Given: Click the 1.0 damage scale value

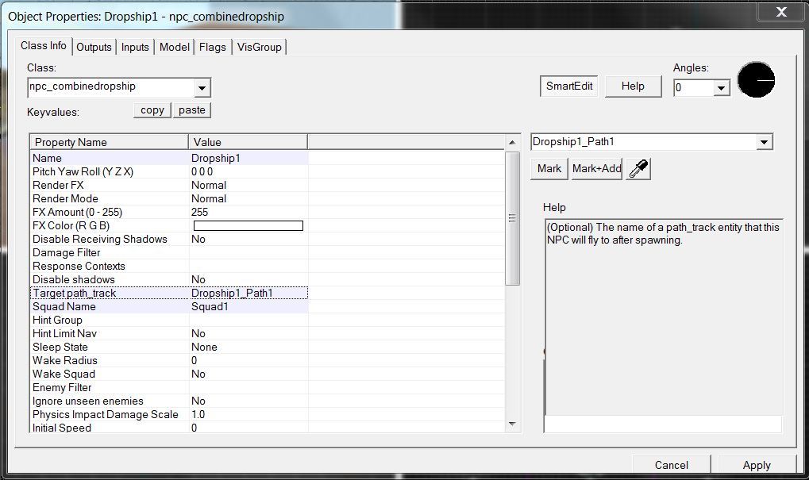Looking at the screenshot, I should point(198,414).
